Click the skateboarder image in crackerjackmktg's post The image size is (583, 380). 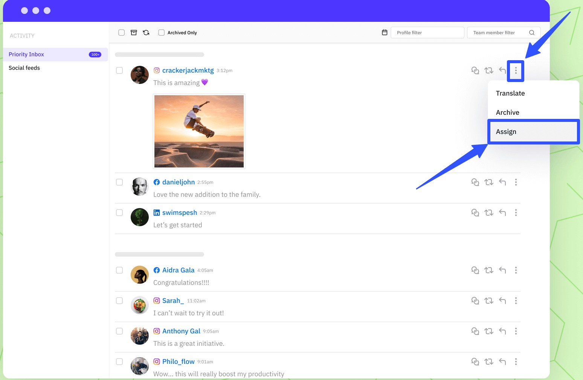coord(199,131)
